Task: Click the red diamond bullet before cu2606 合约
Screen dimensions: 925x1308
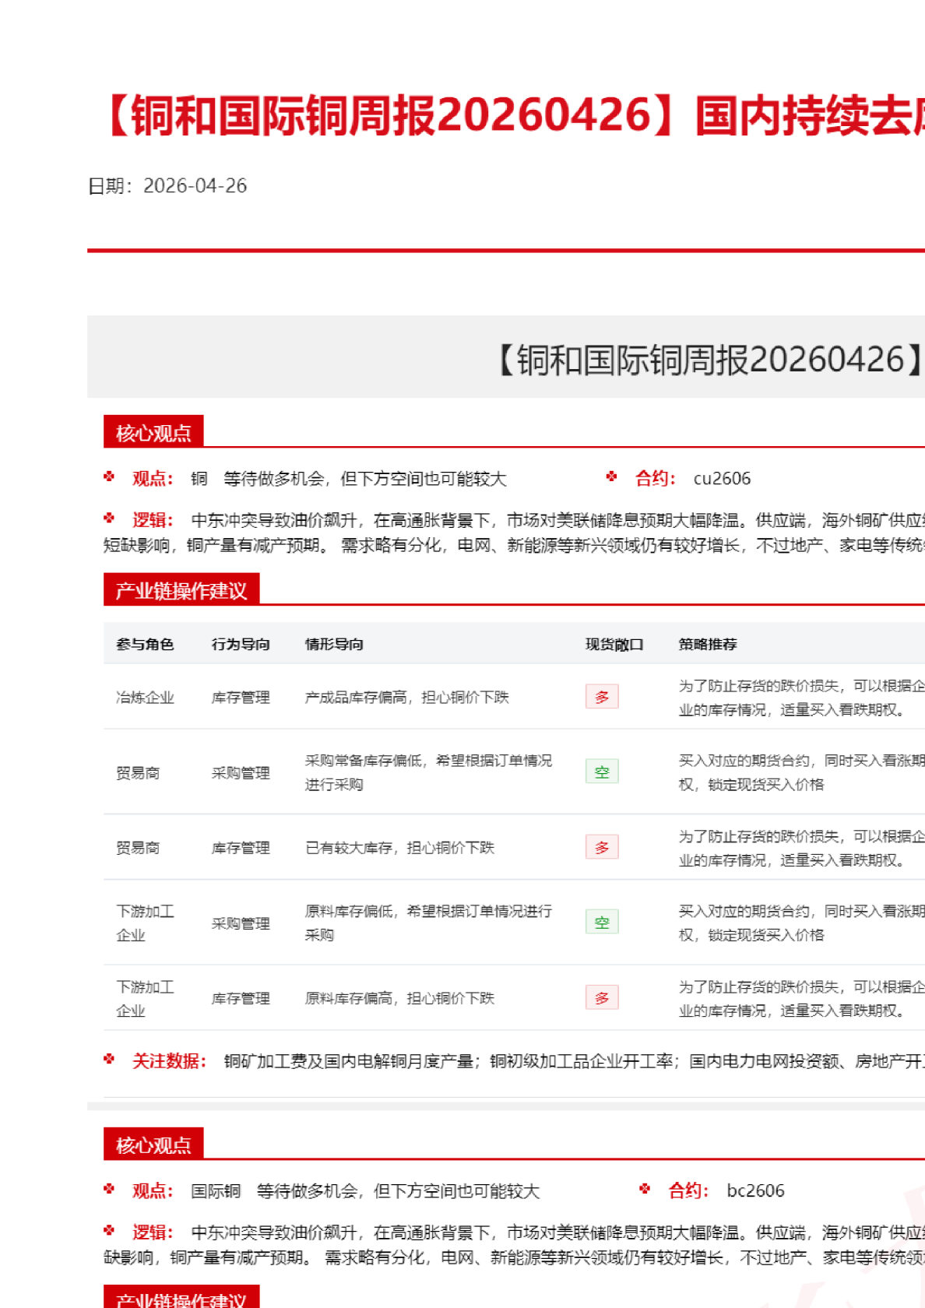Action: click(x=612, y=476)
